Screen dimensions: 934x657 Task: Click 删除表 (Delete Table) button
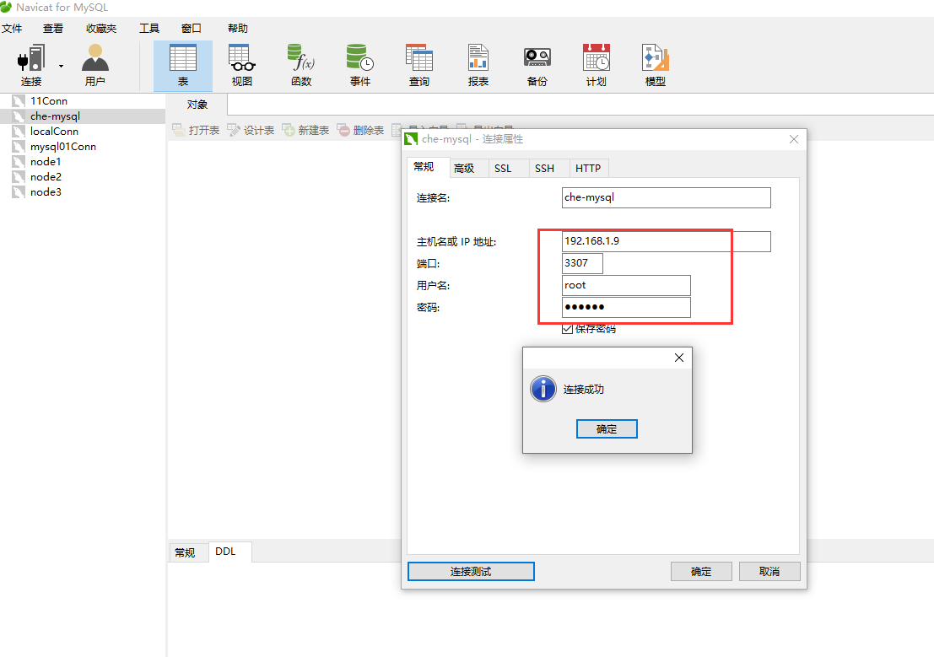coord(360,130)
